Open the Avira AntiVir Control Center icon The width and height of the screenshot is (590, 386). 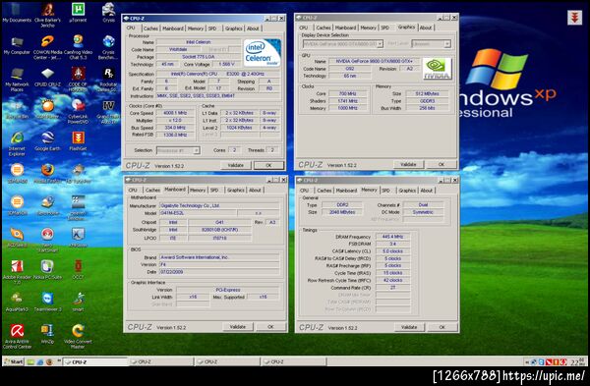17,336
